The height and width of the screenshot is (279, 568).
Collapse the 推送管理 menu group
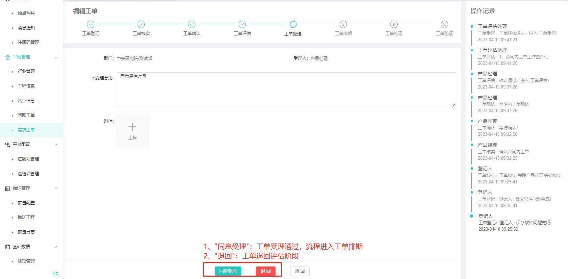click(x=56, y=188)
